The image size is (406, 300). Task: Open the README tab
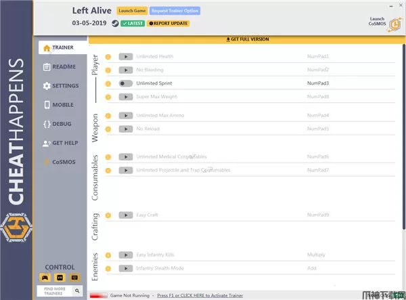[60, 67]
